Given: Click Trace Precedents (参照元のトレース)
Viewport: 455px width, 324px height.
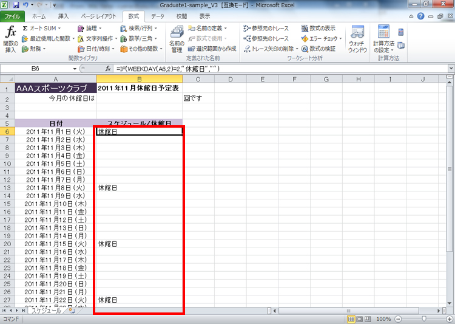Looking at the screenshot, I should (266, 28).
